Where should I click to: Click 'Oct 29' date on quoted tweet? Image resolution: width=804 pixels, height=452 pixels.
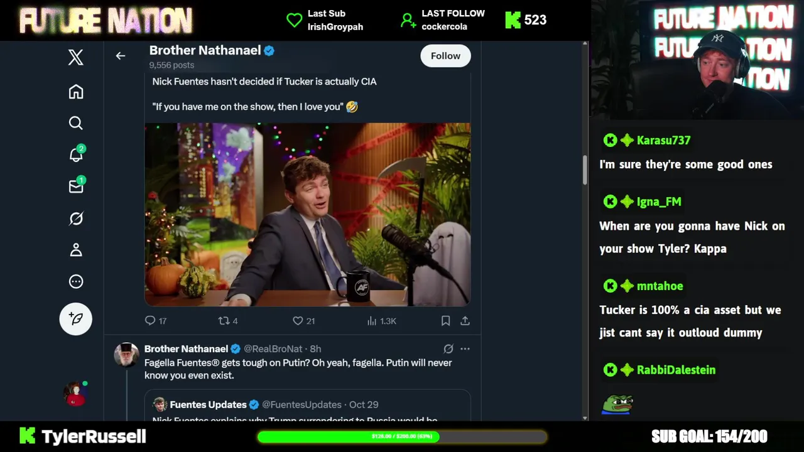coord(364,404)
